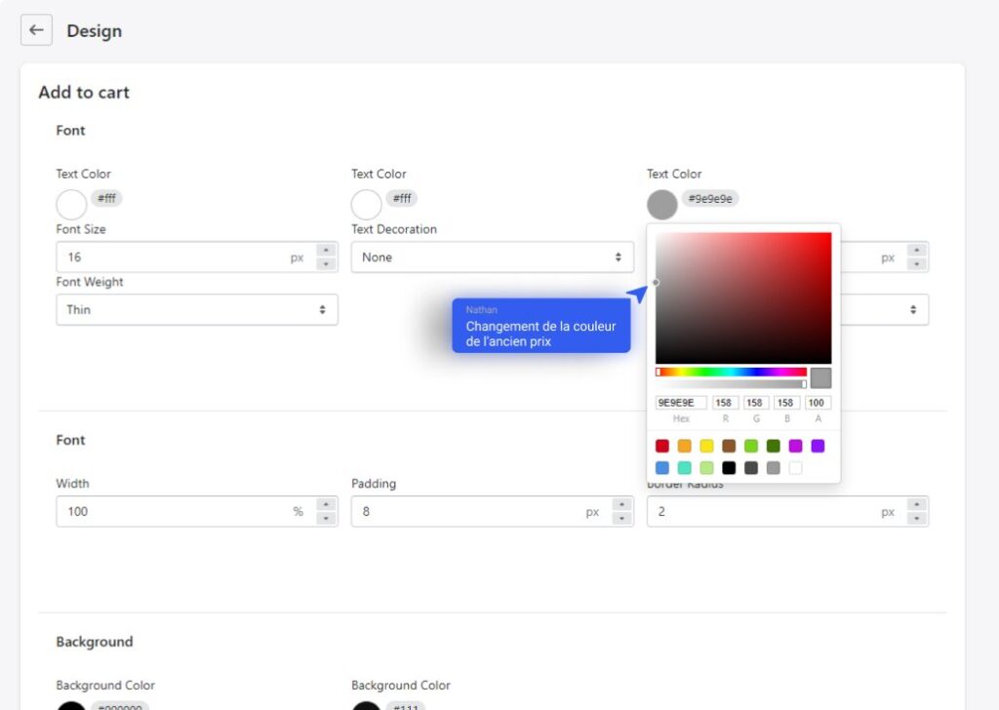The height and width of the screenshot is (710, 999).
Task: Click the alpha opacity slider in picker
Action: [731, 384]
